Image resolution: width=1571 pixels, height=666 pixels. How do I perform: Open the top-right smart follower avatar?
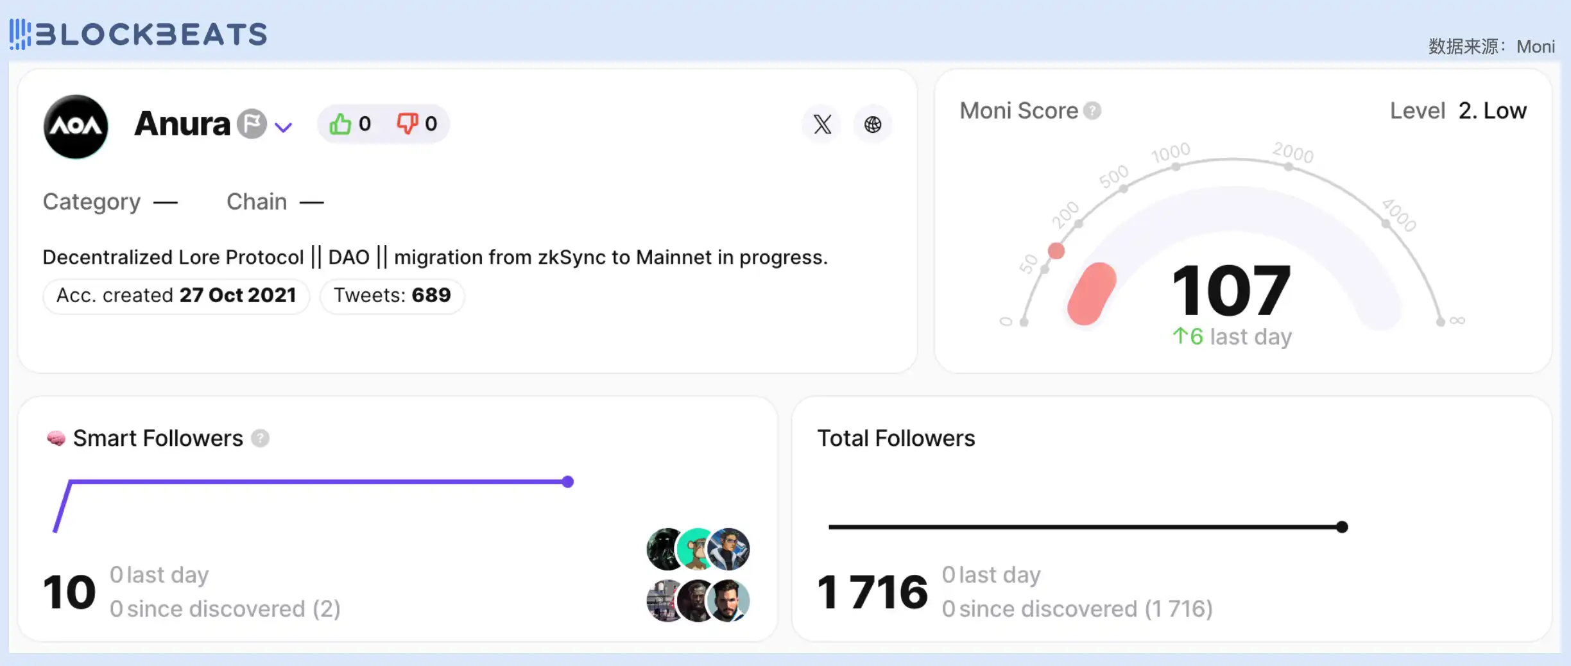(x=729, y=549)
